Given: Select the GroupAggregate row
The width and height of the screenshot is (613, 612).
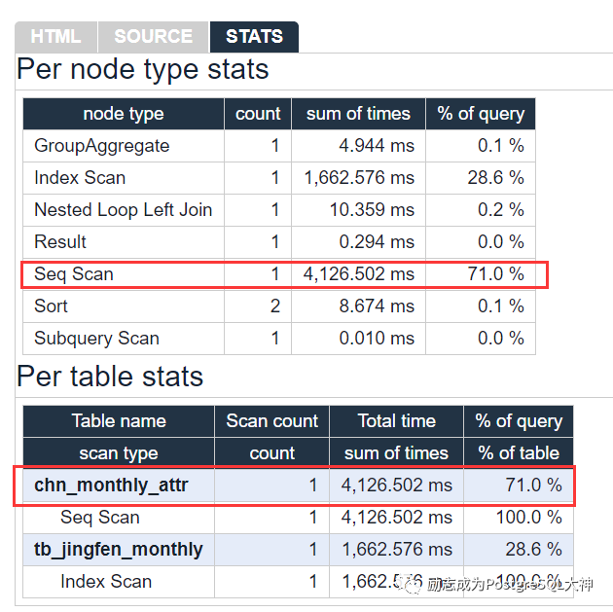Looking at the screenshot, I should click(x=279, y=146).
